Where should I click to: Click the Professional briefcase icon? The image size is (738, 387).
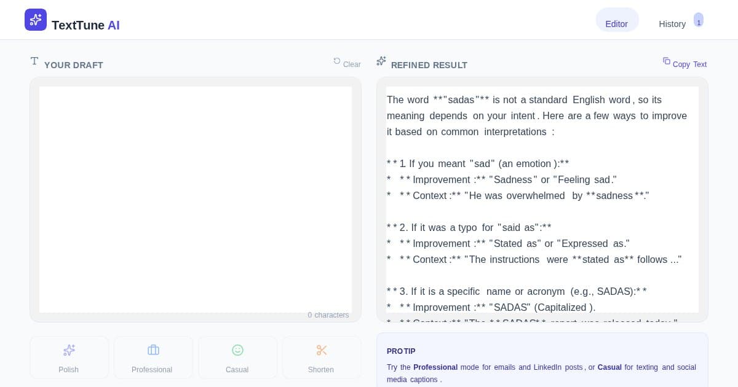click(x=153, y=350)
